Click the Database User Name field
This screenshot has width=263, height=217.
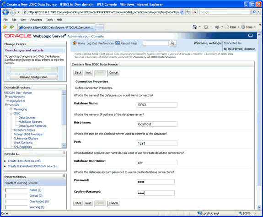[157, 163]
